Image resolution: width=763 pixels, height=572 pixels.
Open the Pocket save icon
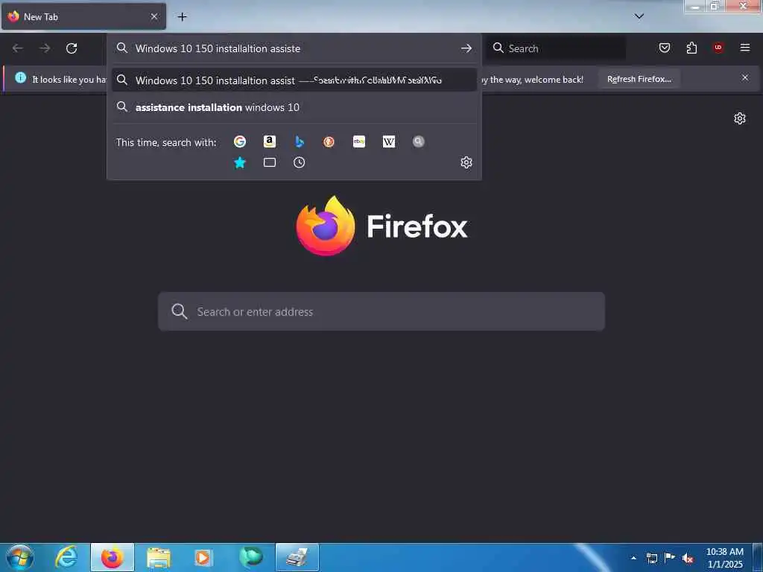(x=665, y=48)
